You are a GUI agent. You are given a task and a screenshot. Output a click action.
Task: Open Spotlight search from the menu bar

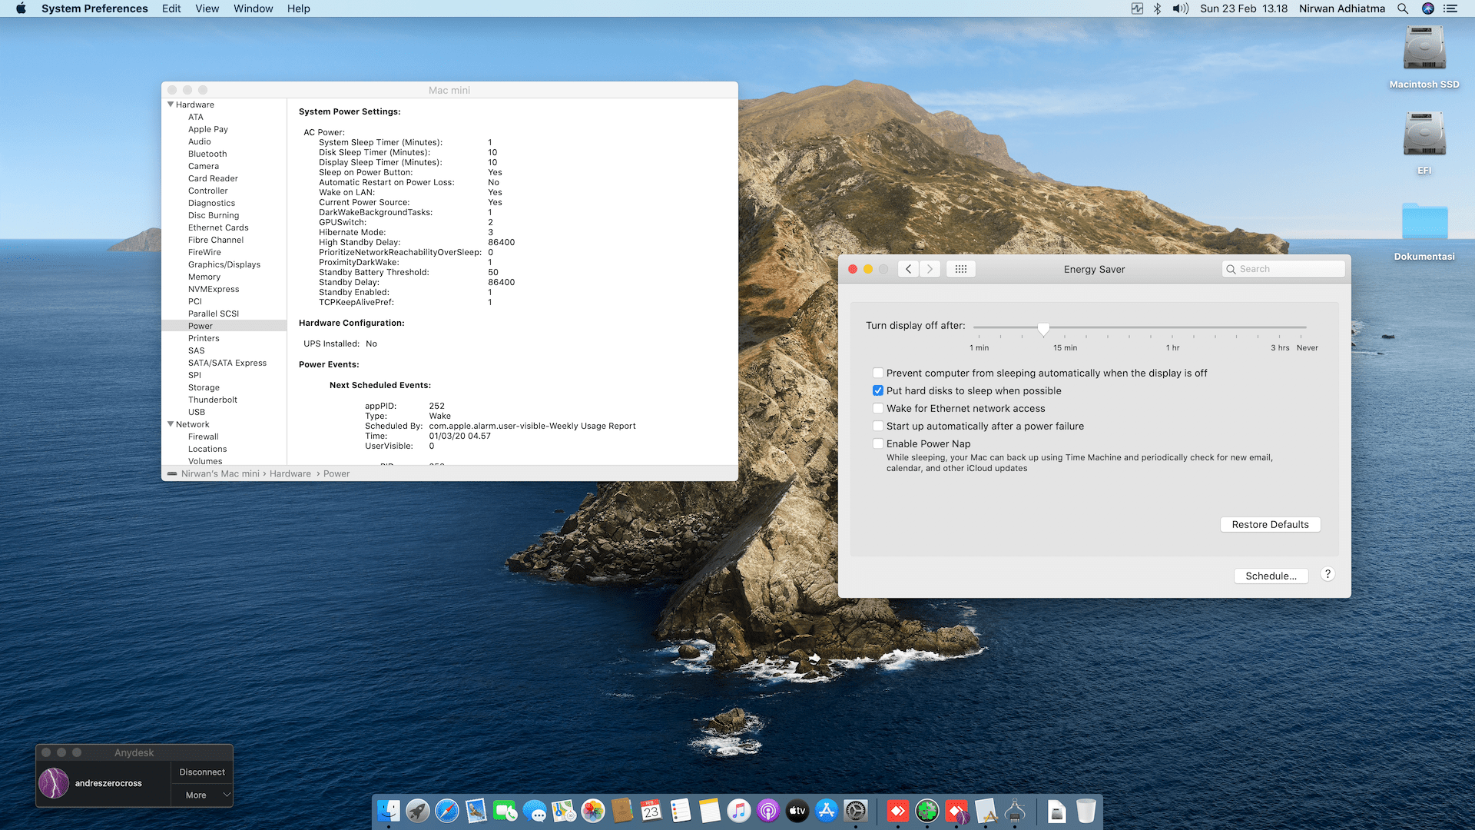coord(1403,8)
